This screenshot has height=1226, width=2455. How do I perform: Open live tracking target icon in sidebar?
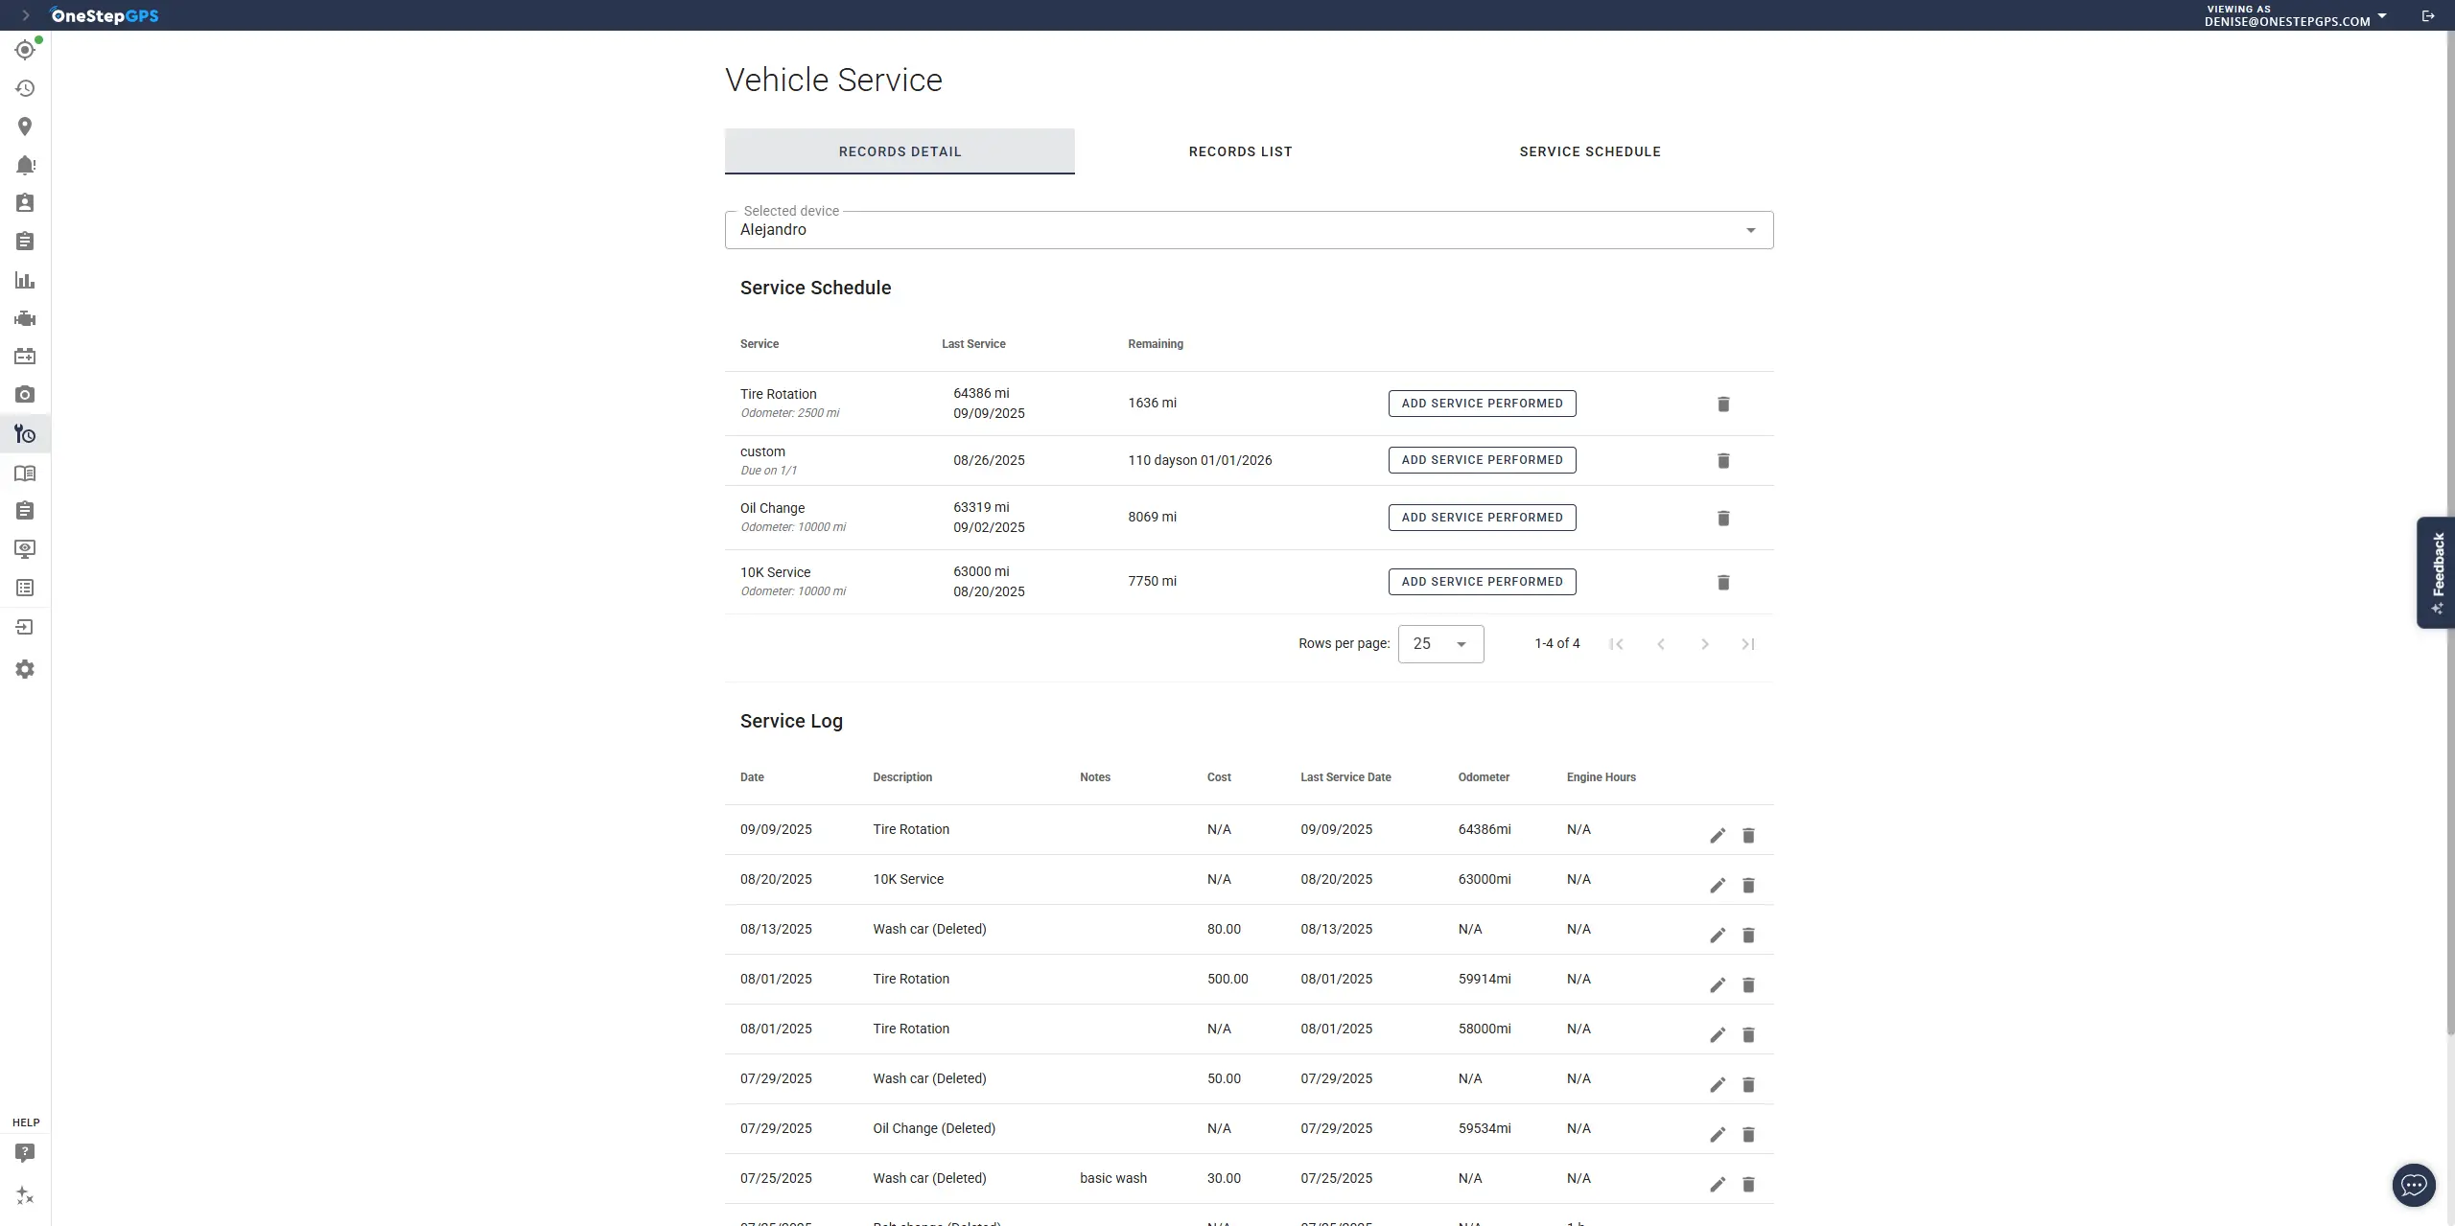pyautogui.click(x=25, y=50)
